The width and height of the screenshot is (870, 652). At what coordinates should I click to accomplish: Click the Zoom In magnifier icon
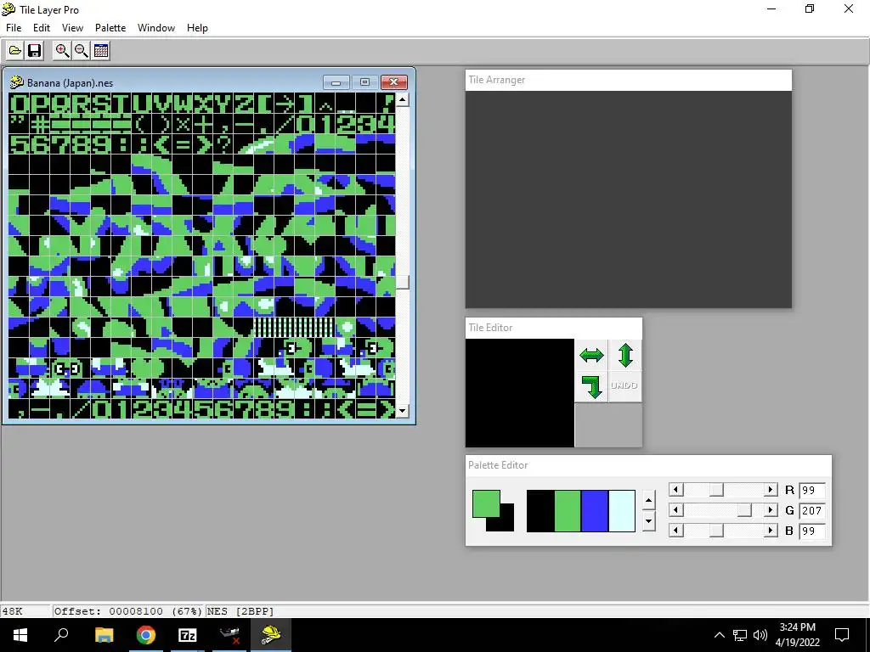62,51
